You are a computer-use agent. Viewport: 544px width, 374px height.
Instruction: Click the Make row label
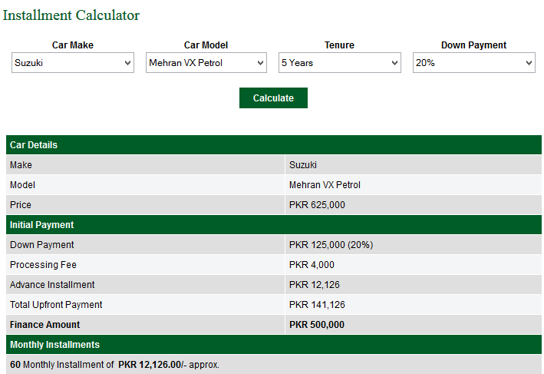(21, 165)
